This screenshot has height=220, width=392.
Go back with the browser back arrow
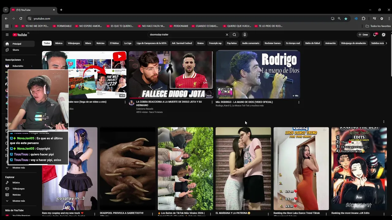click(x=6, y=19)
